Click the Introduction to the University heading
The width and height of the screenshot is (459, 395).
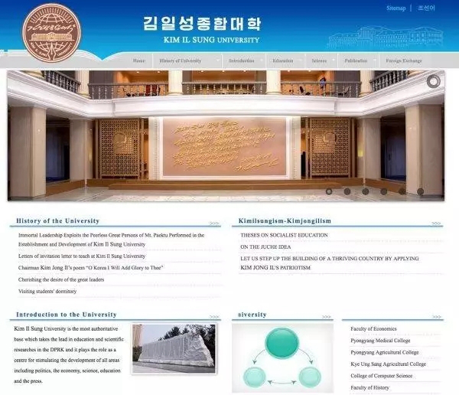tap(67, 315)
